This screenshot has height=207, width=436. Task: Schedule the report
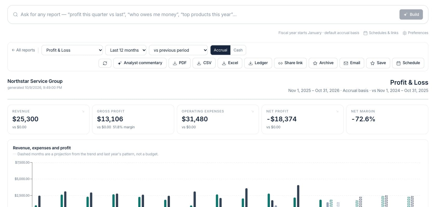click(408, 63)
